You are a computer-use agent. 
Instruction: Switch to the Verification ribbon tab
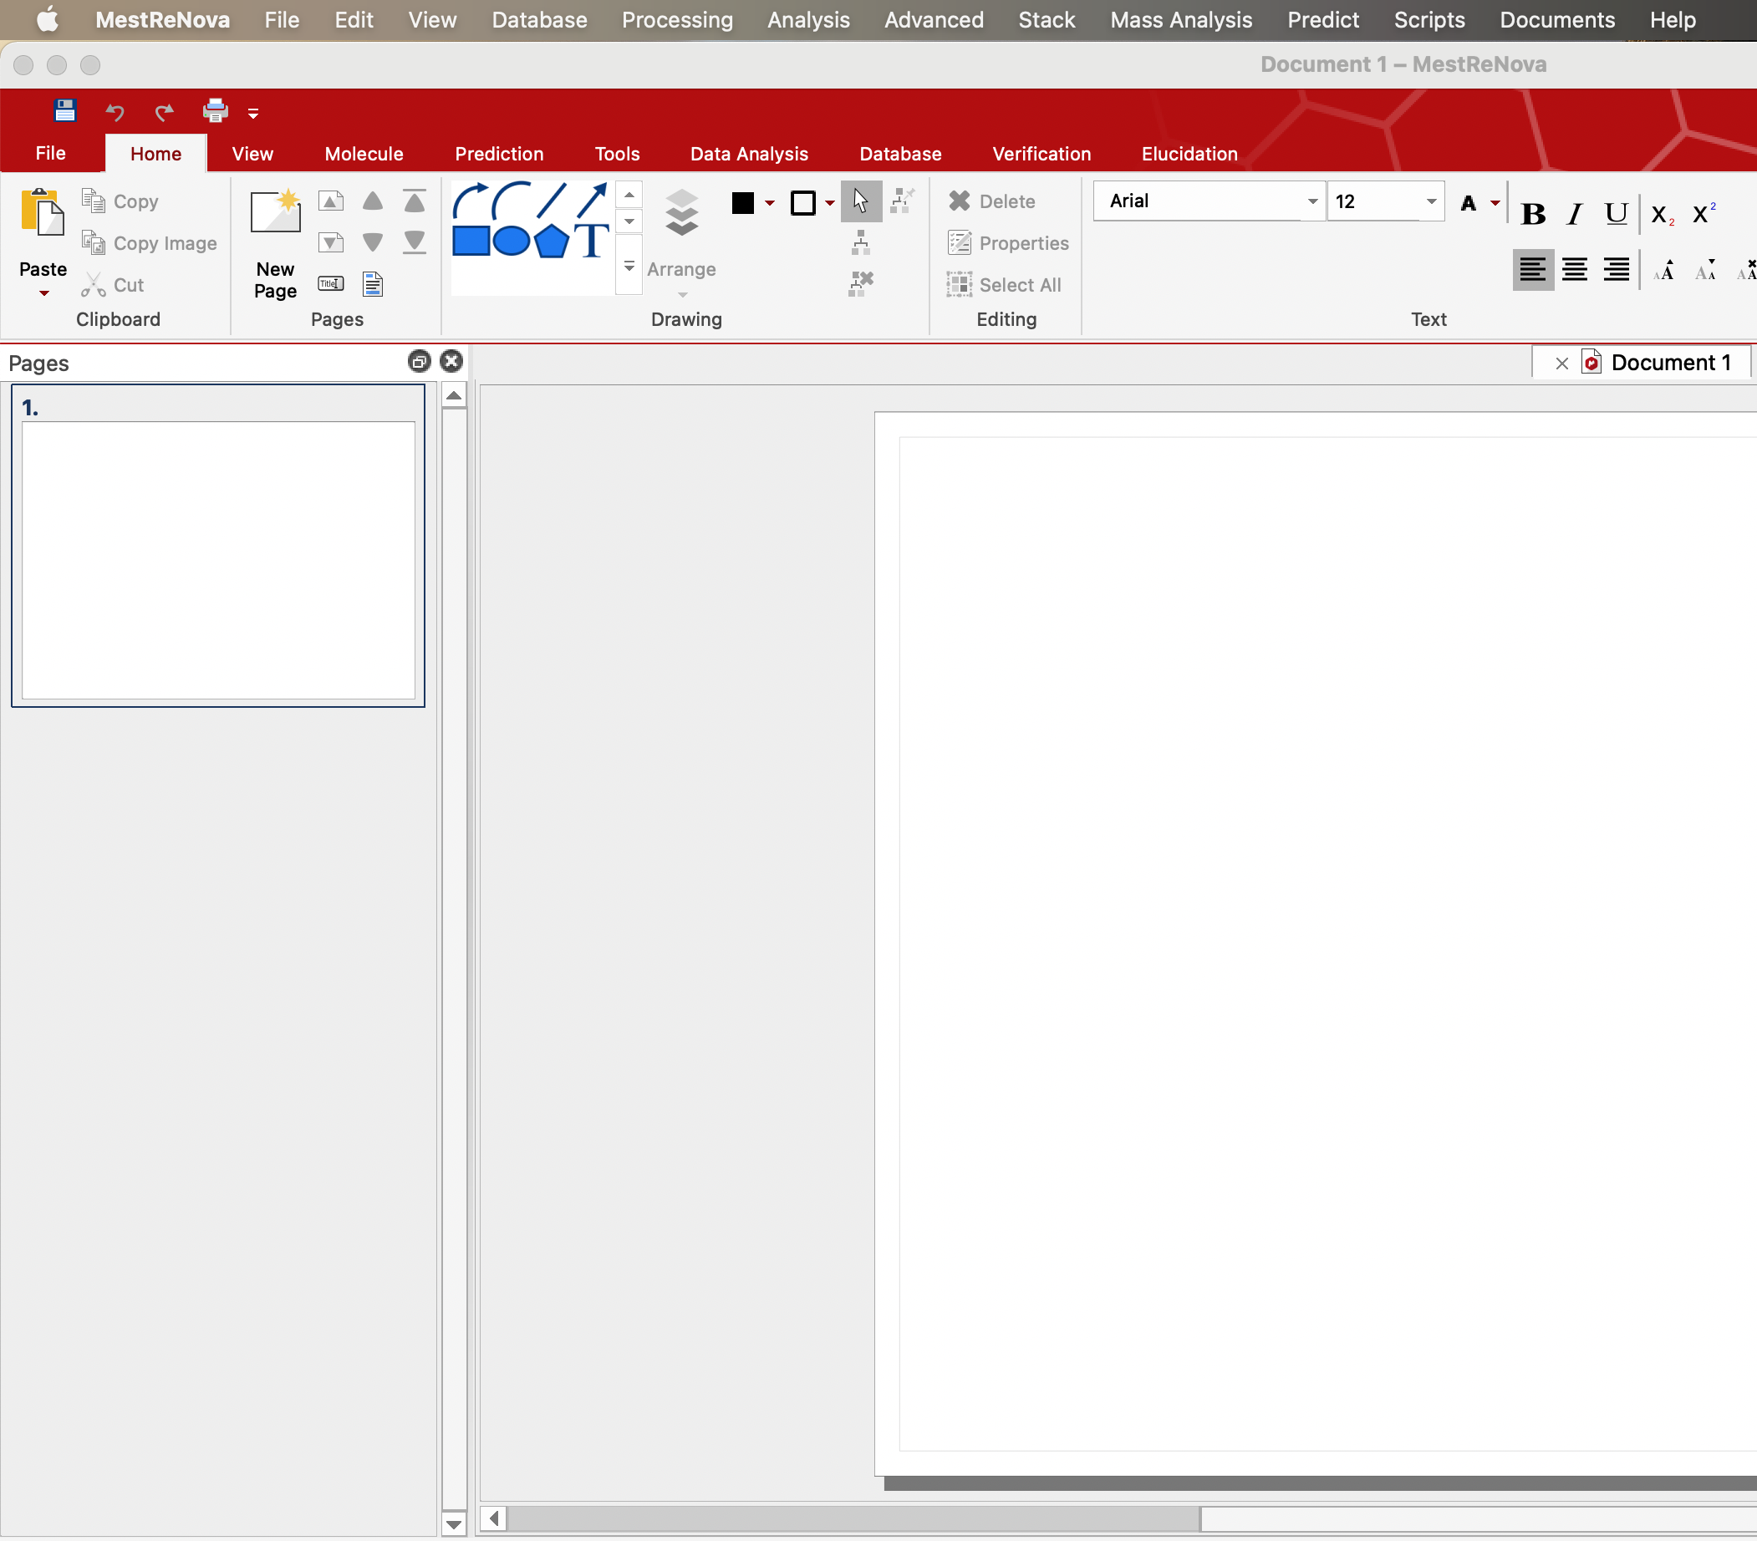coord(1041,154)
